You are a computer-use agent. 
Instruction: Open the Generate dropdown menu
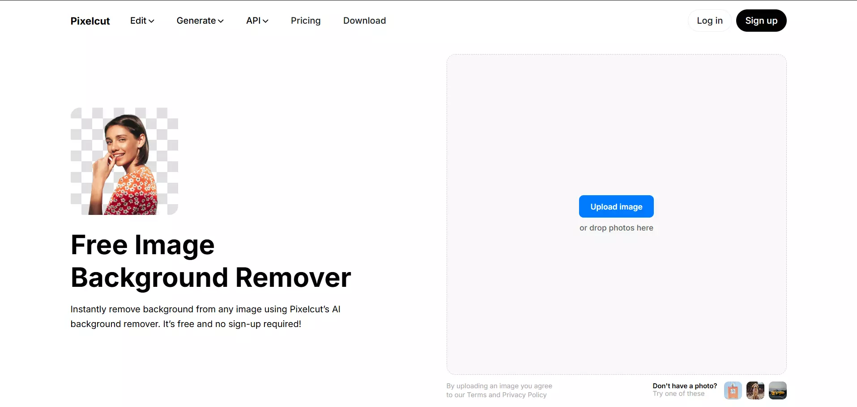tap(200, 21)
